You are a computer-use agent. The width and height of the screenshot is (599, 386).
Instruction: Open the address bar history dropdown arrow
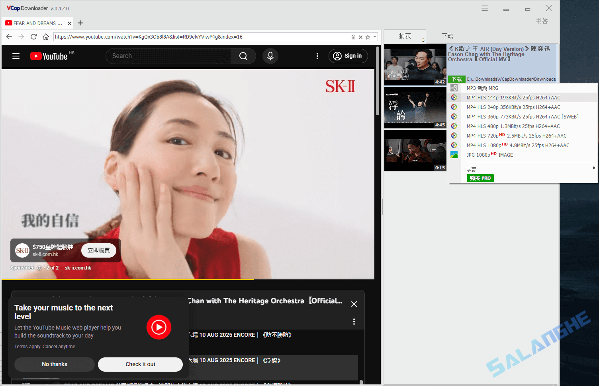tap(375, 37)
